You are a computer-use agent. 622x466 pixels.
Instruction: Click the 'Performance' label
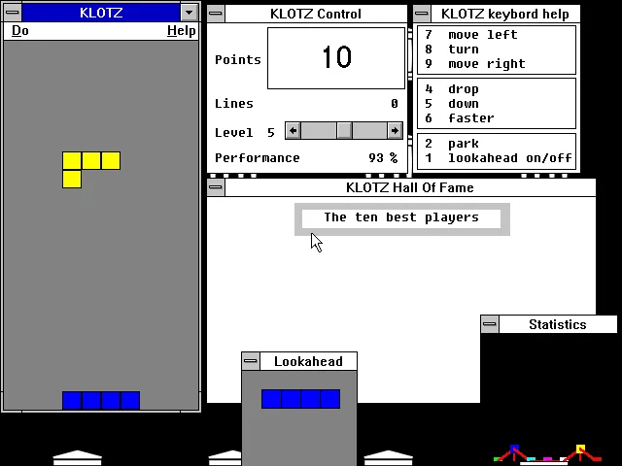click(x=258, y=158)
